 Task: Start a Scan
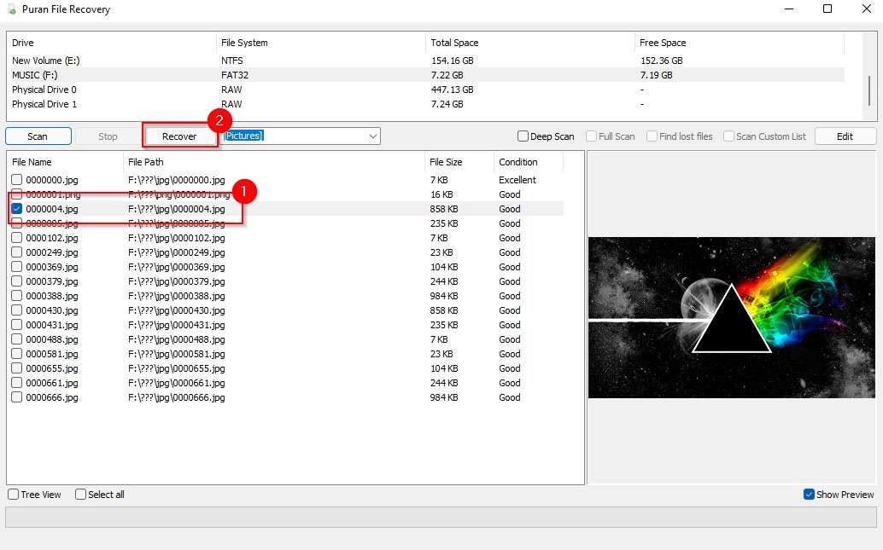[x=38, y=135]
